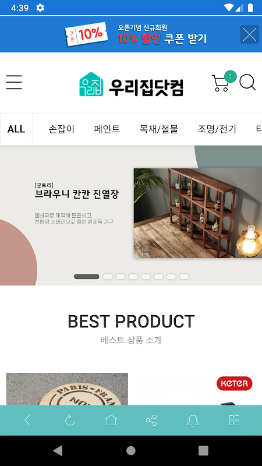262x466 pixels.
Task: Select the second carousel indicator dot
Action: coord(108,277)
